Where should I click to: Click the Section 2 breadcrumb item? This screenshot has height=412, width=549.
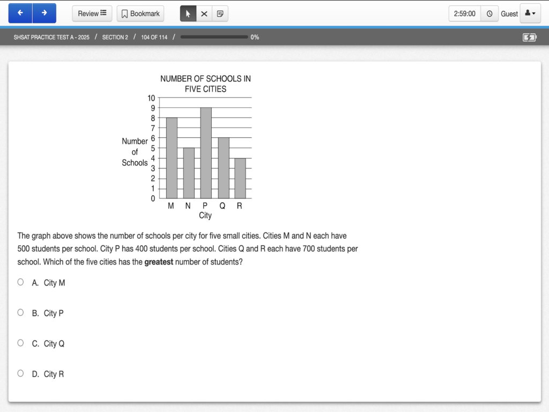click(x=116, y=37)
